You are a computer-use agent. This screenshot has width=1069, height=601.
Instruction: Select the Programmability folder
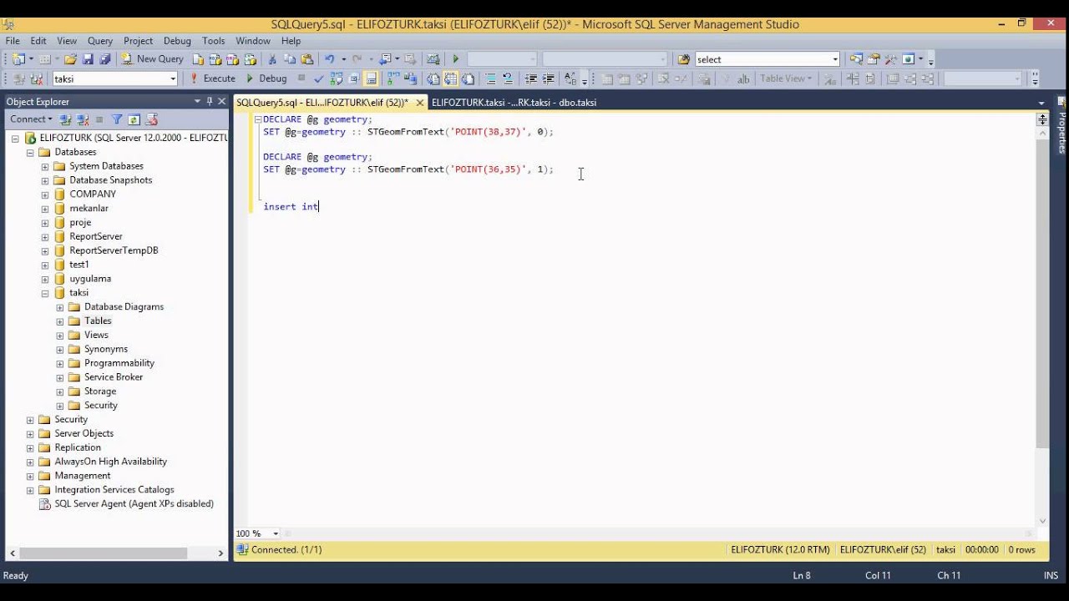tap(119, 363)
